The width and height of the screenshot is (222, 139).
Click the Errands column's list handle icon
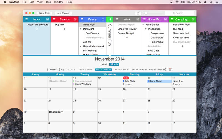pos(54,19)
